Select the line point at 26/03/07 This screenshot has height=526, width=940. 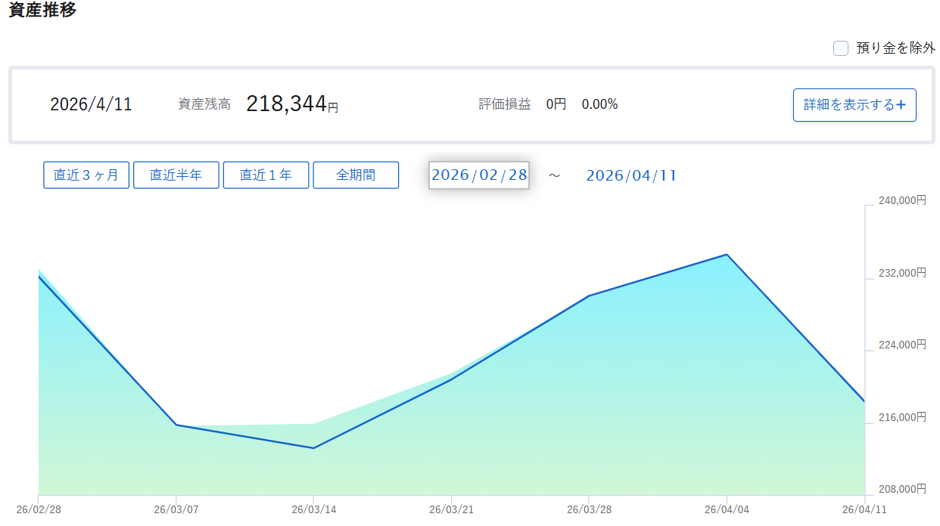(x=176, y=425)
